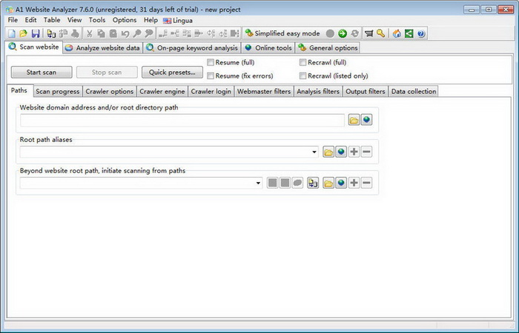Select the Analysis filters tab
This screenshot has width=519, height=333.
click(318, 92)
